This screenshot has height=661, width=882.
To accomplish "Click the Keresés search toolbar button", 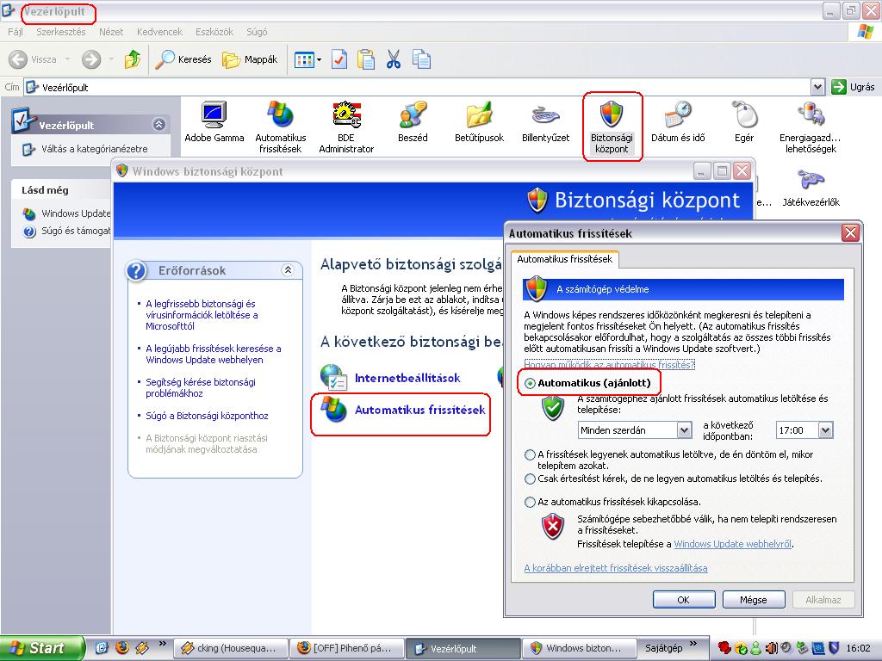I will [x=183, y=59].
